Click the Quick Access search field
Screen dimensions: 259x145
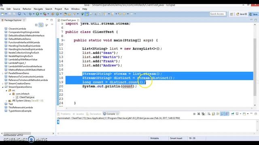click(x=218, y=14)
